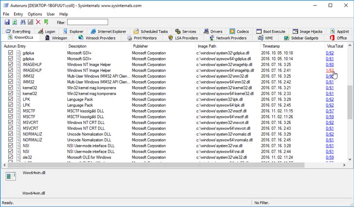
Task: Switch to the Services tab
Action: 186,32
